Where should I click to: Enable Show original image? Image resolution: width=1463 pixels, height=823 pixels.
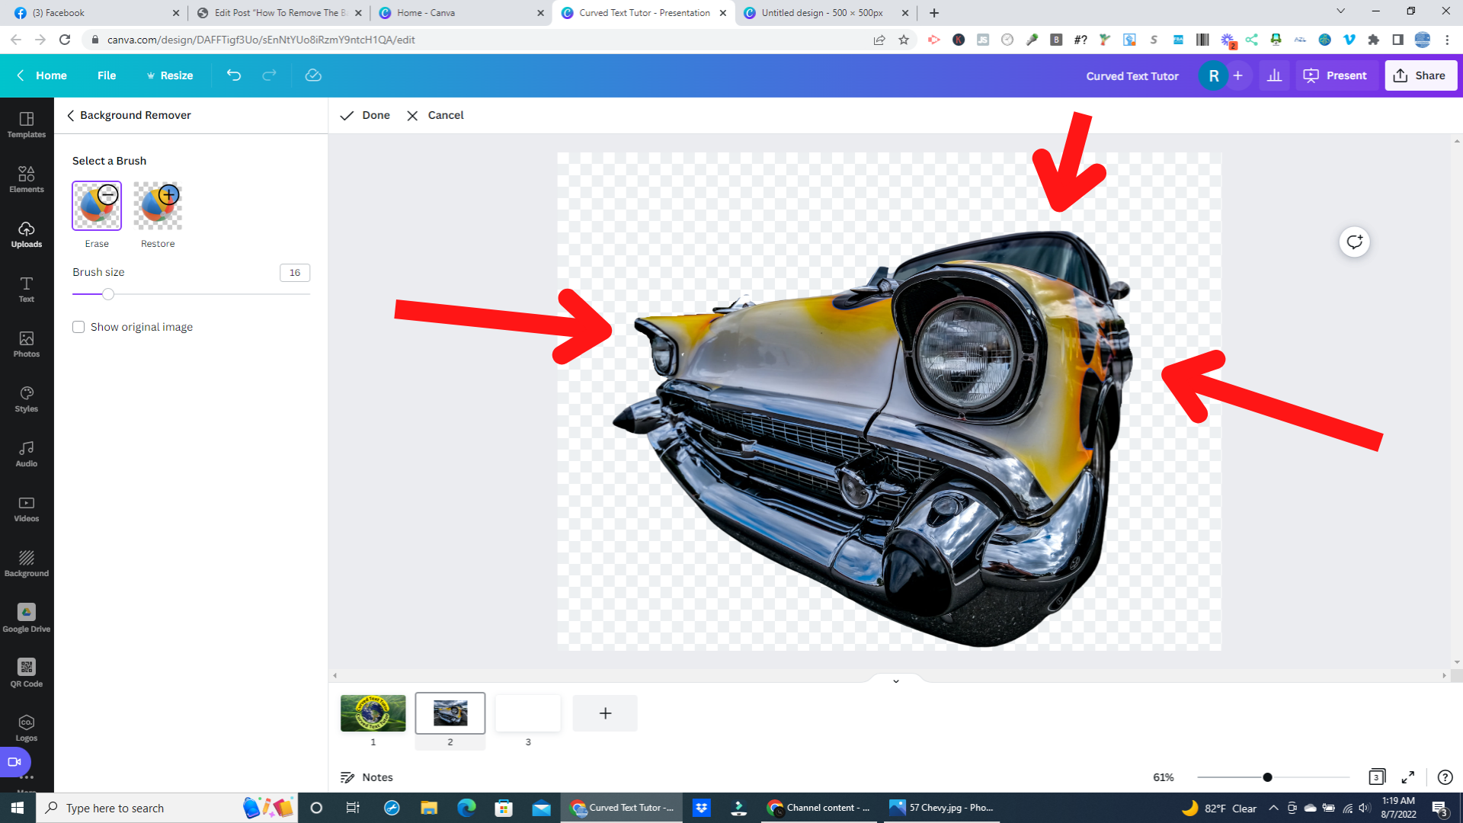(78, 327)
